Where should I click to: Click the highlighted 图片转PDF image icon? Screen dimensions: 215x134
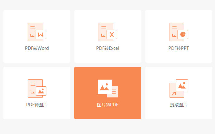click(x=108, y=89)
